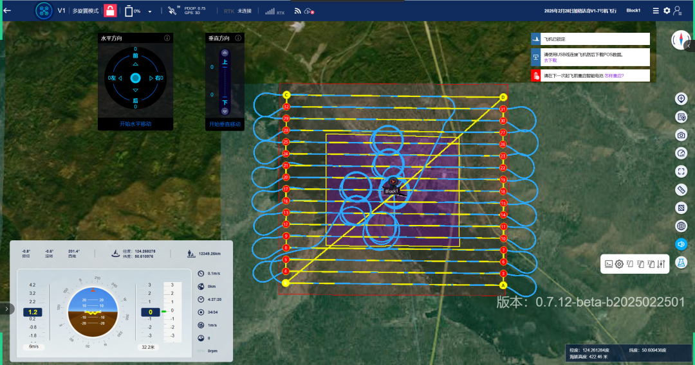Click 开始垂直移动 button
The image size is (695, 365).
225,124
